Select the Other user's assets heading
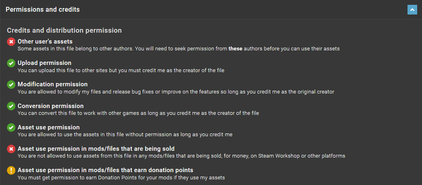This screenshot has width=422, height=185. 45,42
